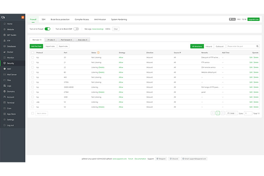The height and width of the screenshot is (176, 264).
Task: Open the Docker sidebar icon
Action: coord(4,52)
